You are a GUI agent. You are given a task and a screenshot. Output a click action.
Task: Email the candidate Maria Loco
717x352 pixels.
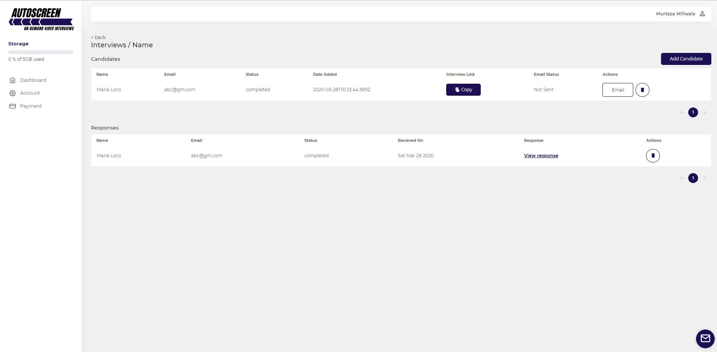[x=617, y=90]
